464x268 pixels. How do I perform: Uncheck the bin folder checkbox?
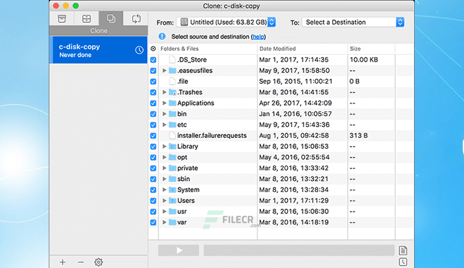point(153,114)
